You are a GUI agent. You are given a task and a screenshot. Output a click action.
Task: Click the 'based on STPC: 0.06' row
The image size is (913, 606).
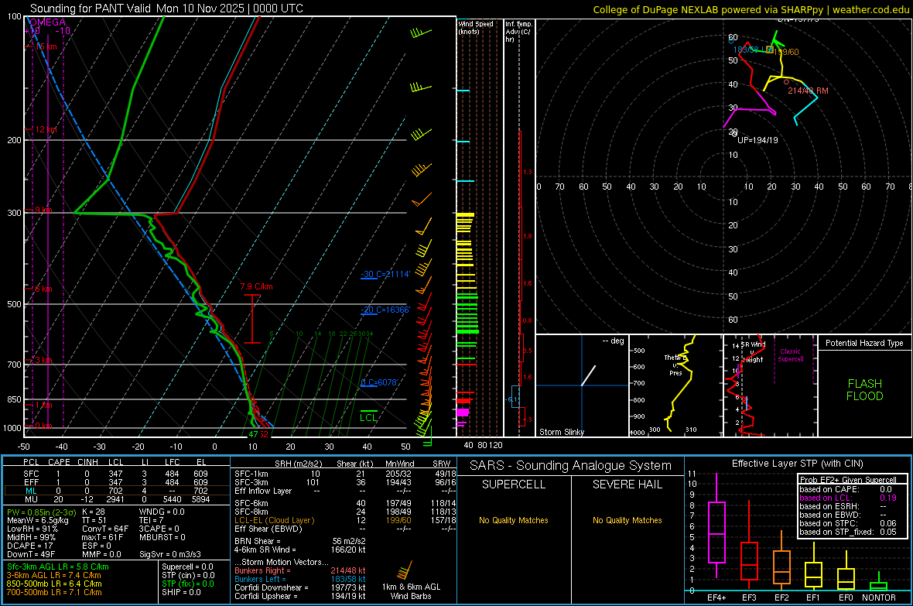click(x=848, y=523)
